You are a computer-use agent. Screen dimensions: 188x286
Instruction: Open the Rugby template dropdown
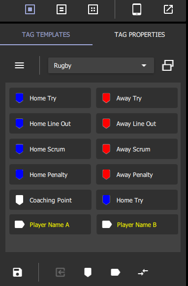pos(101,65)
